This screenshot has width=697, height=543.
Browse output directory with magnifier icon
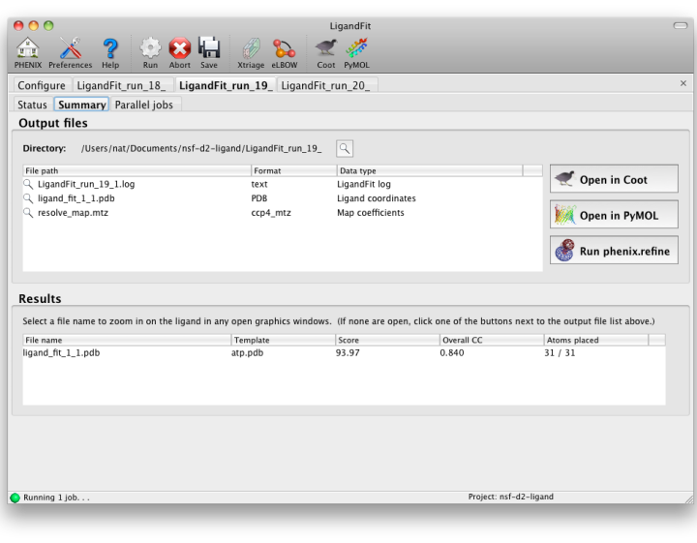click(x=345, y=148)
